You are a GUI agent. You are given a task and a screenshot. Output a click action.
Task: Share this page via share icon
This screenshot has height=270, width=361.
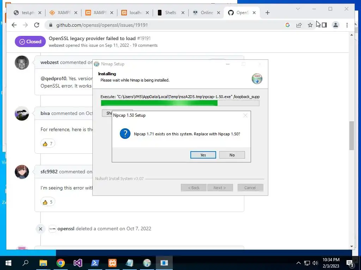pyautogui.click(x=299, y=25)
